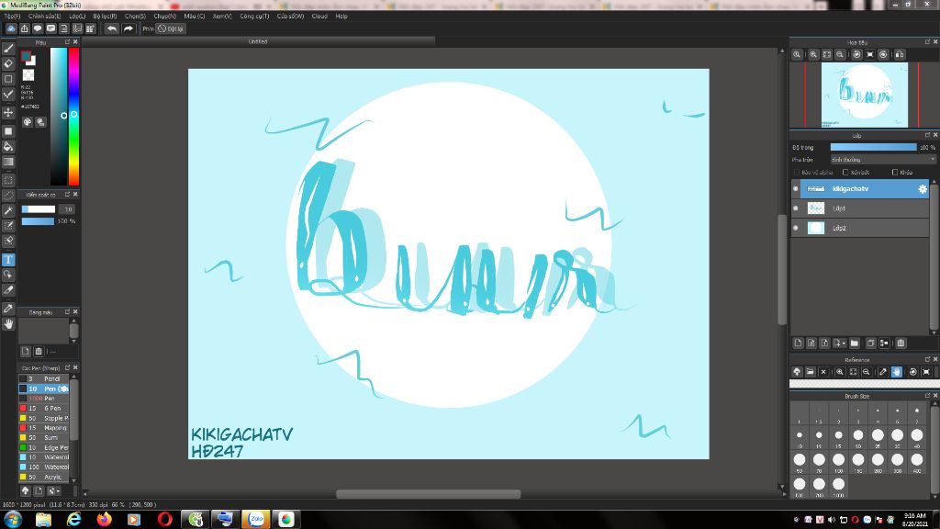Select the Eraser tool
The image size is (940, 529).
8,63
